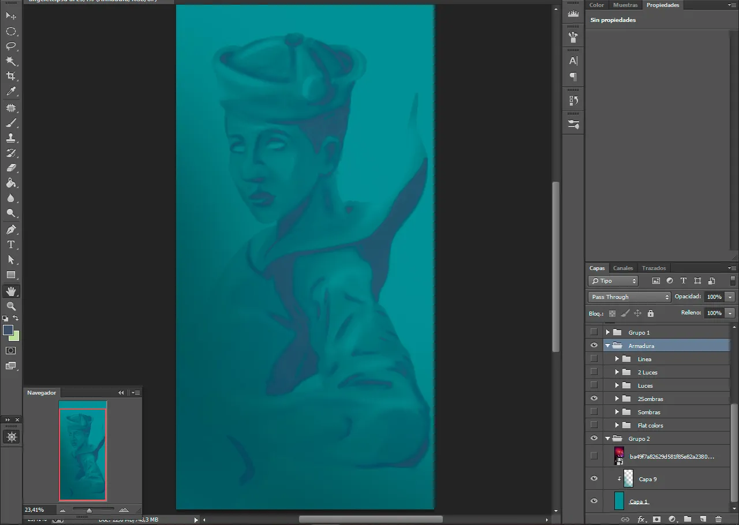
Task: Hide the Grupo 2 group
Action: [x=594, y=438]
